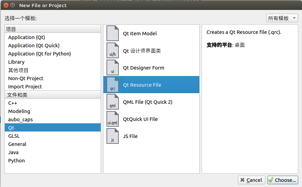This screenshot has width=302, height=187.
Task: Open the 所有模板 filter dropdown
Action: click(282, 18)
